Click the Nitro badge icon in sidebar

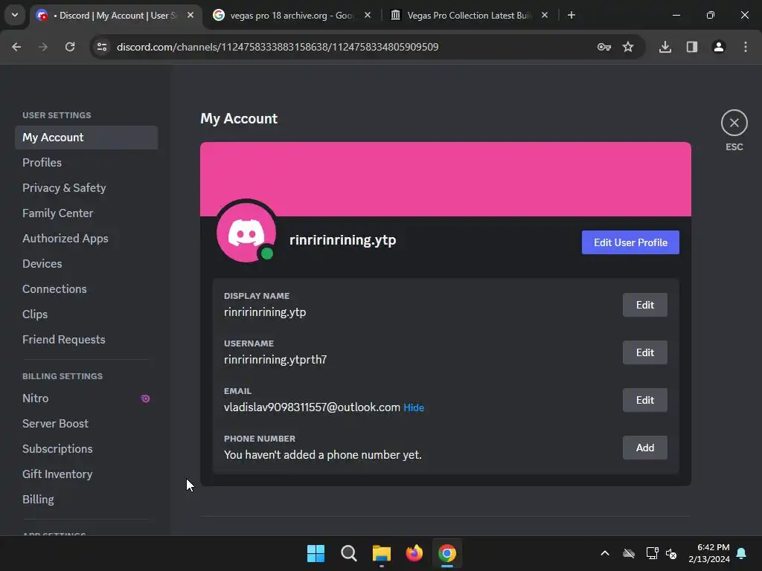pyautogui.click(x=145, y=399)
